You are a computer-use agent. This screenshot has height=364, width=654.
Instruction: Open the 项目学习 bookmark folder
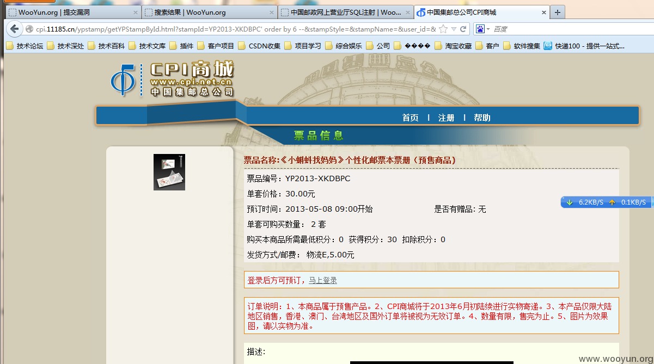[303, 46]
